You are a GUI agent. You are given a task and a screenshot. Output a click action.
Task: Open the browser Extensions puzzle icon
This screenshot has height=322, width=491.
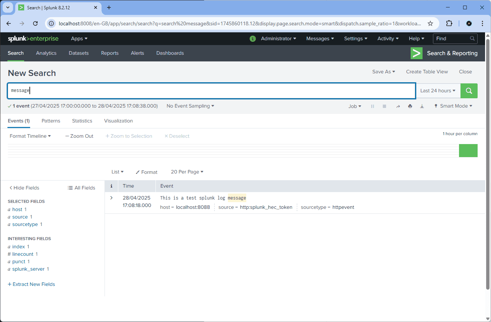pyautogui.click(x=449, y=23)
